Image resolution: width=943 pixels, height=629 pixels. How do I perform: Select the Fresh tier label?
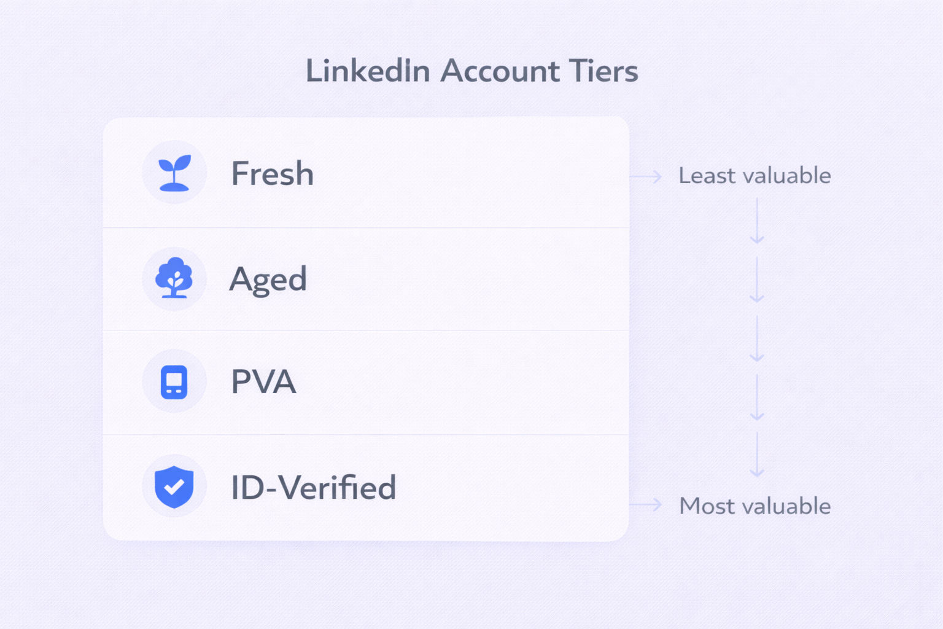(x=272, y=174)
